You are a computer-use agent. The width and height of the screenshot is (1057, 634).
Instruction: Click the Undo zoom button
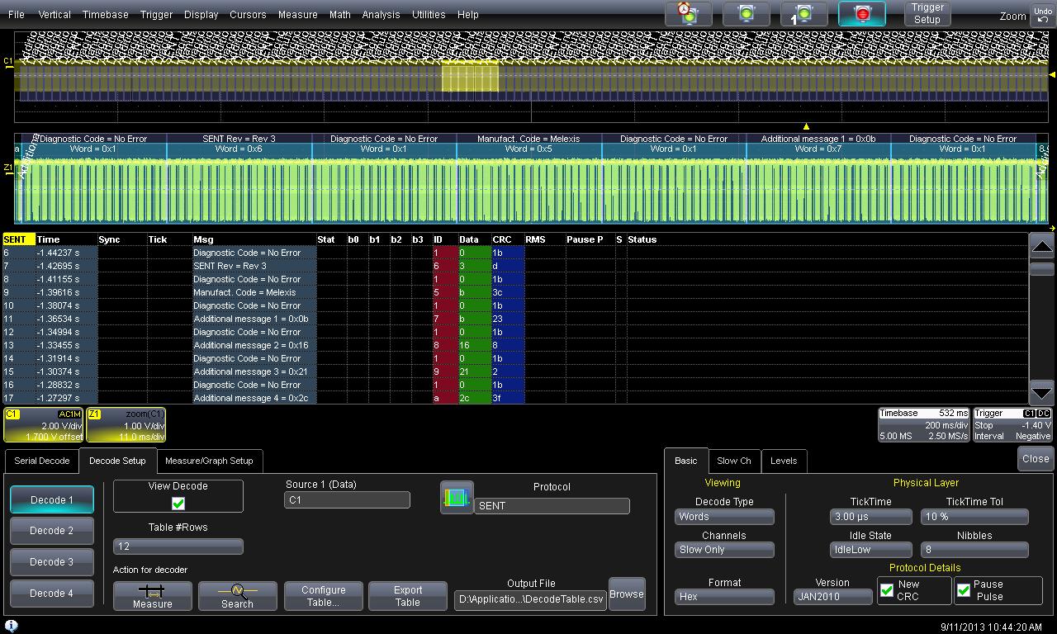1042,15
